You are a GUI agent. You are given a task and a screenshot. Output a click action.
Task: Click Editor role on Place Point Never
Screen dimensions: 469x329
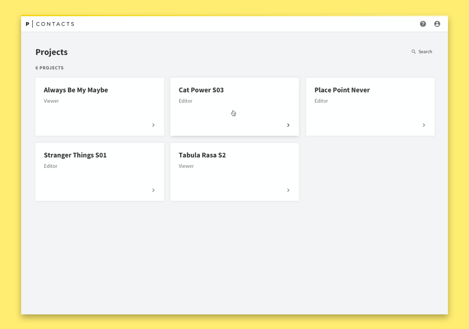point(321,101)
